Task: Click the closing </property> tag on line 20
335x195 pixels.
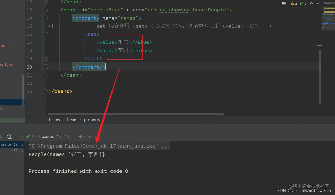Action: [89, 67]
